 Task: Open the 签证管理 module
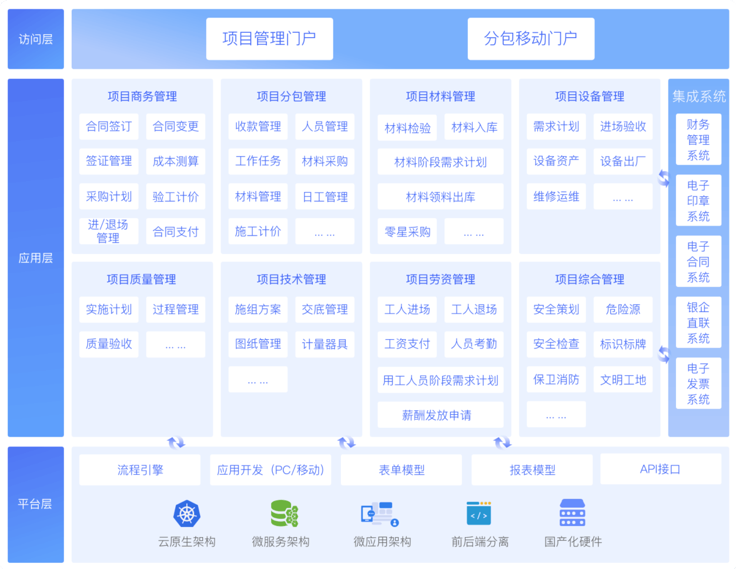pyautogui.click(x=109, y=162)
